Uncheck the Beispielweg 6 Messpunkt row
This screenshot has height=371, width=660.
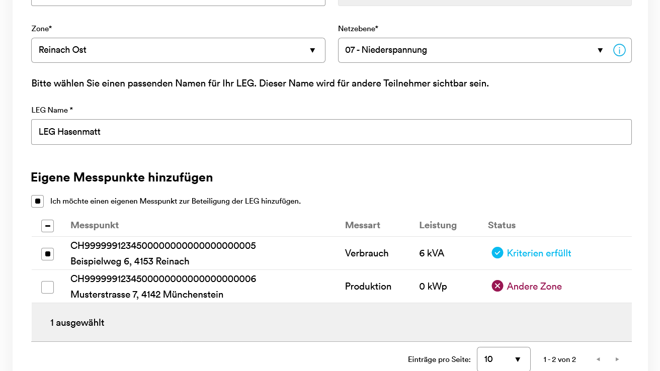point(47,254)
